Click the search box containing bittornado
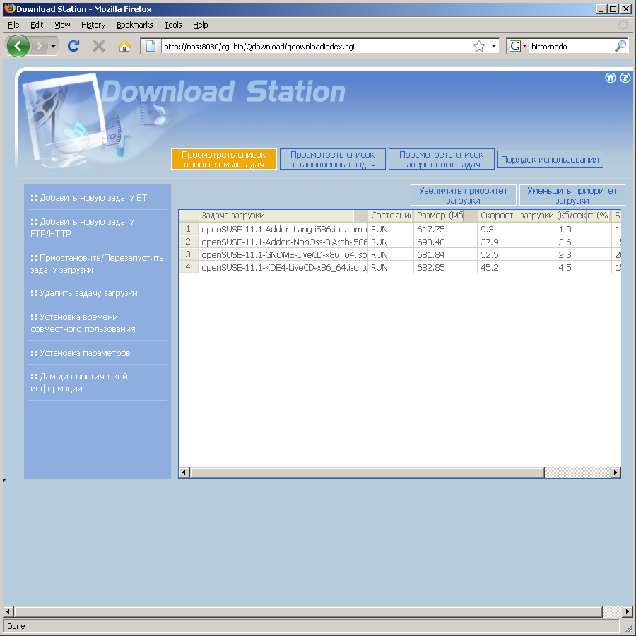This screenshot has width=636, height=636. pos(571,46)
